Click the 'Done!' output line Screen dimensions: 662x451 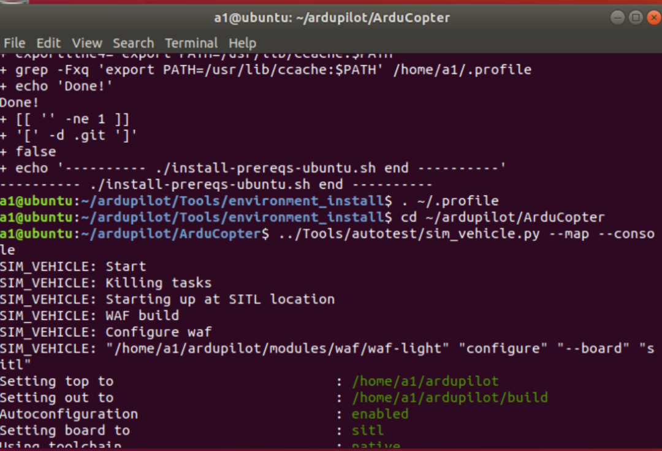tap(20, 102)
